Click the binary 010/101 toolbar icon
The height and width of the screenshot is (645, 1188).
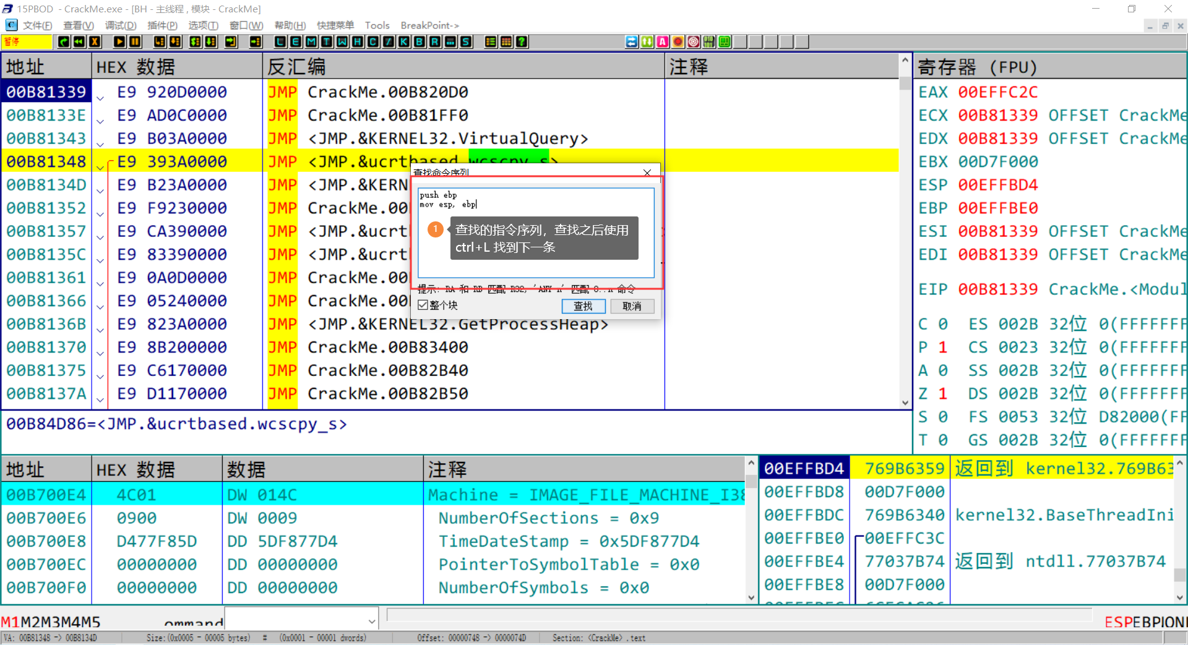[x=709, y=41]
